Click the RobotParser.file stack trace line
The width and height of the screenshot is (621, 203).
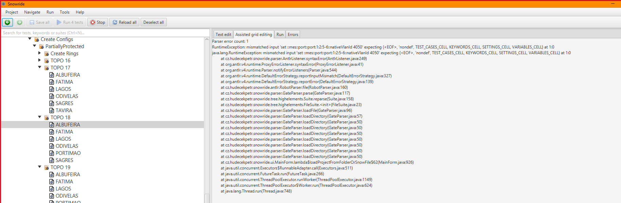point(284,87)
